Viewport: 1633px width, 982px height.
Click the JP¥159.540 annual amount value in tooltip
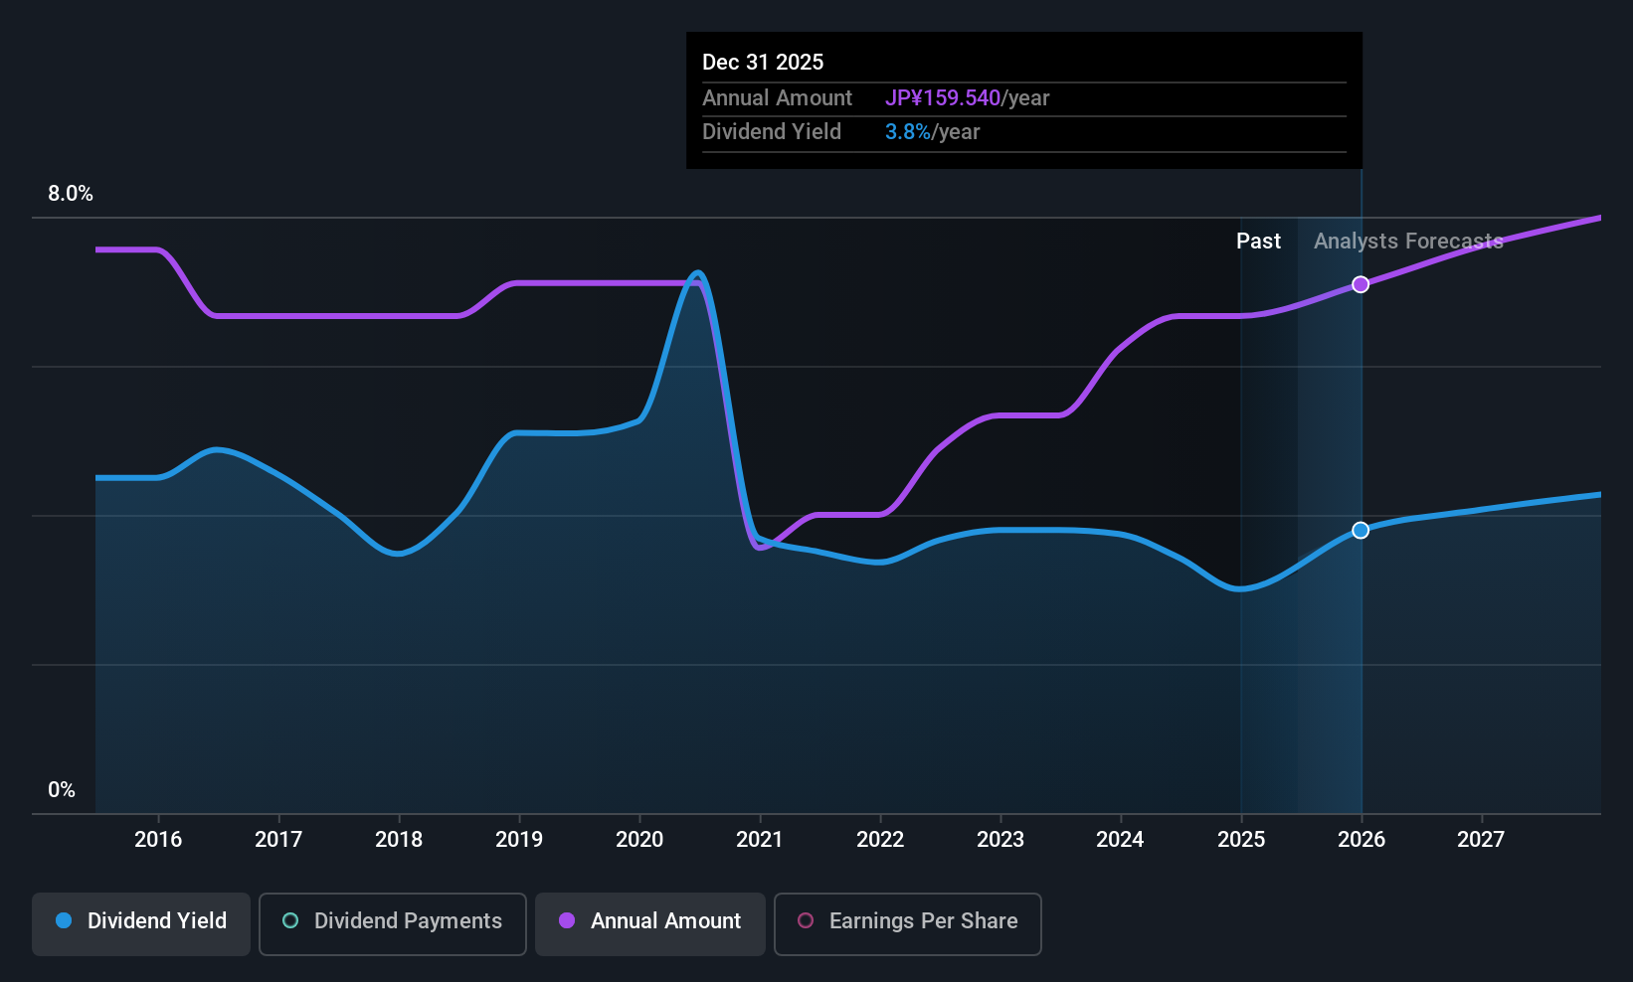(x=943, y=97)
